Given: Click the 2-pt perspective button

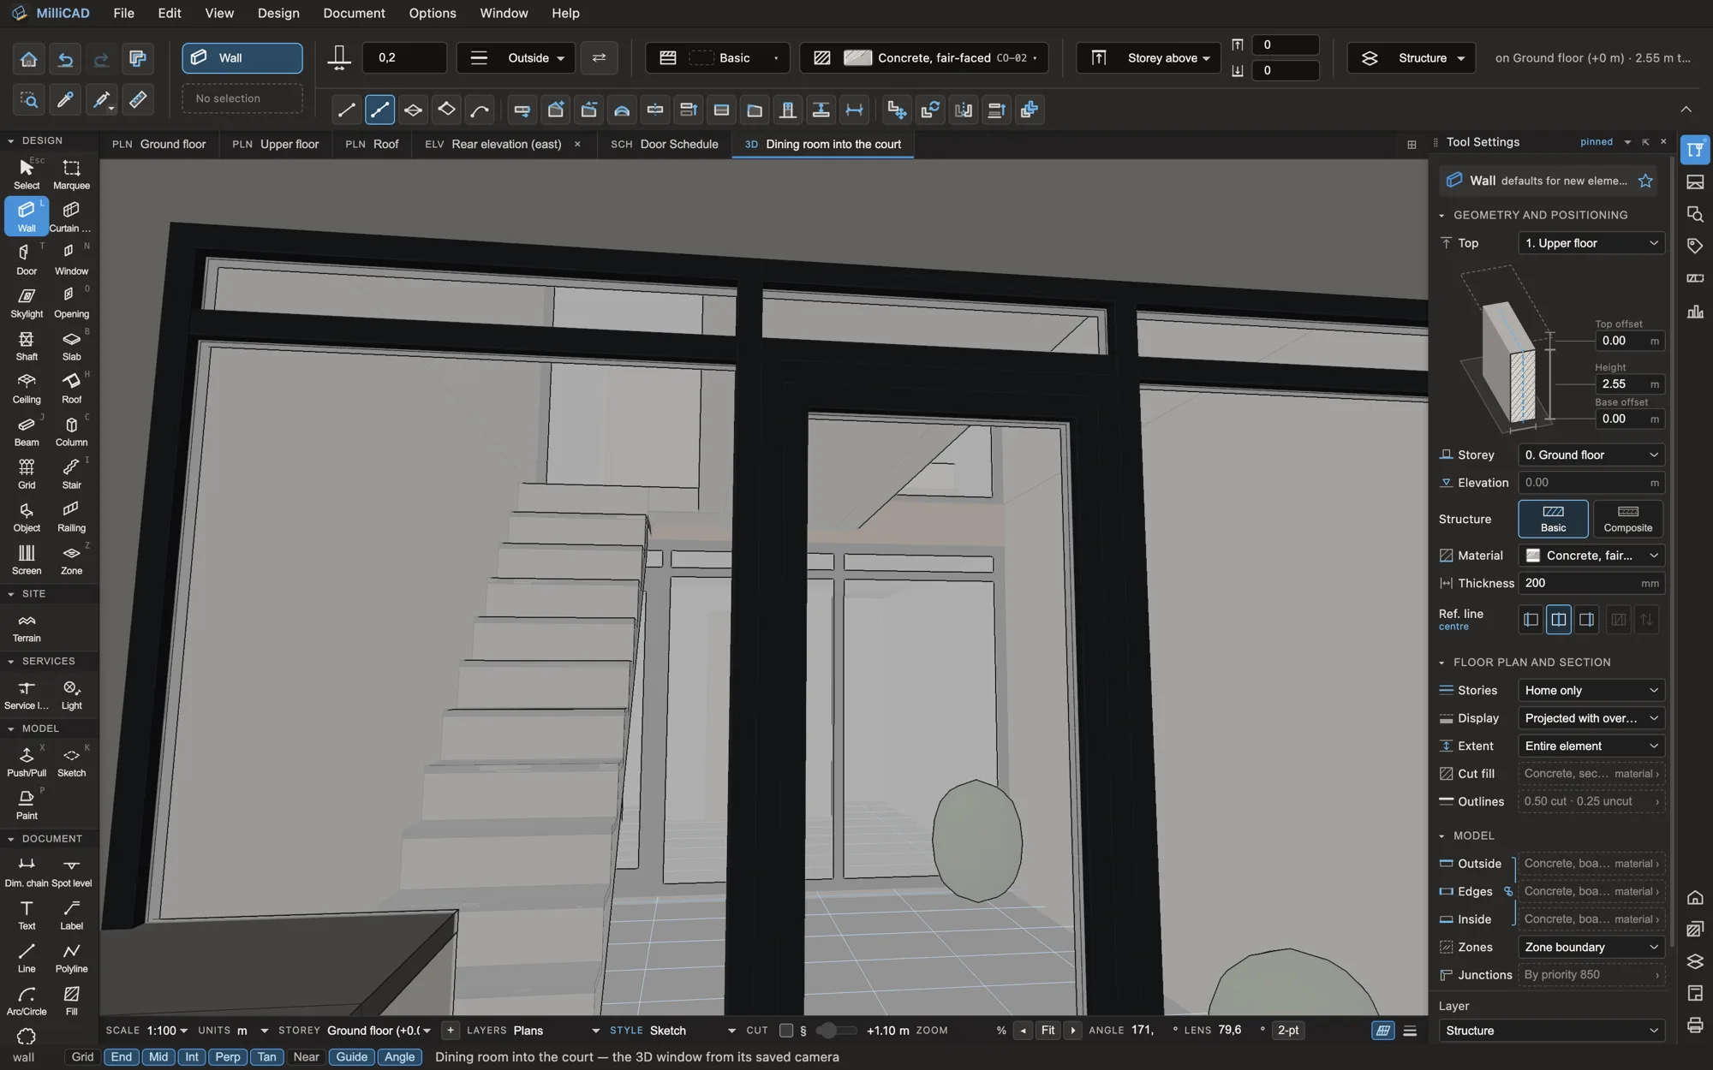Looking at the screenshot, I should (x=1288, y=1030).
